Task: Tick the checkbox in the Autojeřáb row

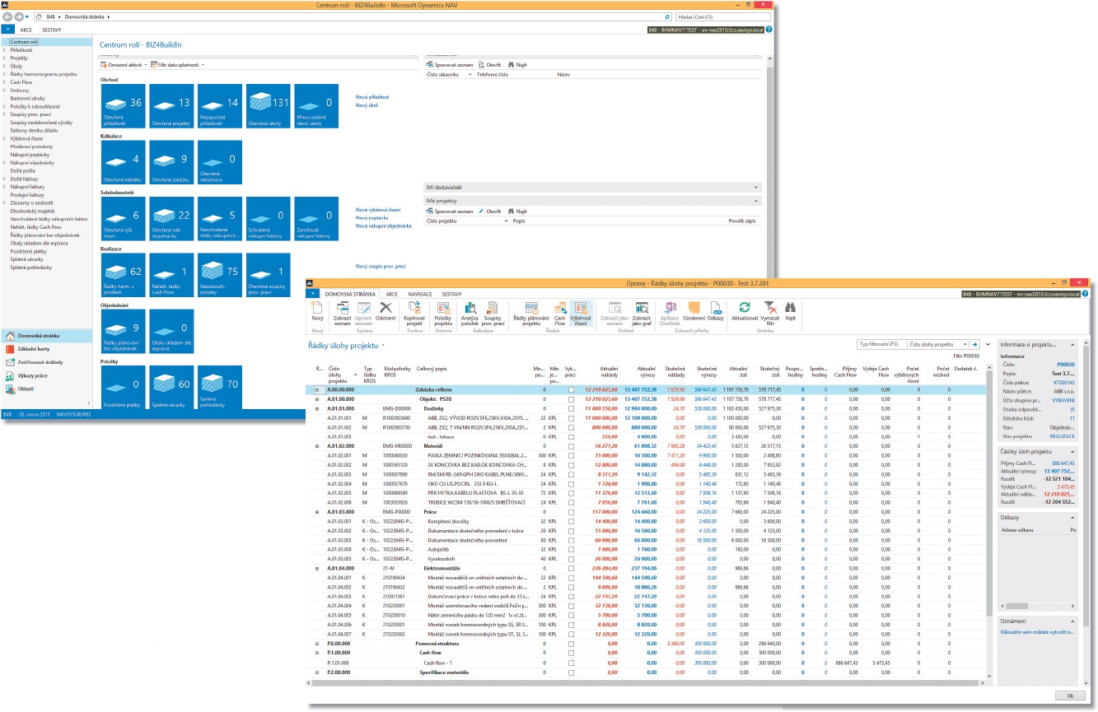Action: pyautogui.click(x=571, y=549)
